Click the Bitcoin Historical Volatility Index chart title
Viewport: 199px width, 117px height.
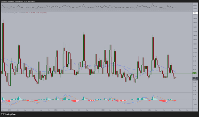pos(10,13)
